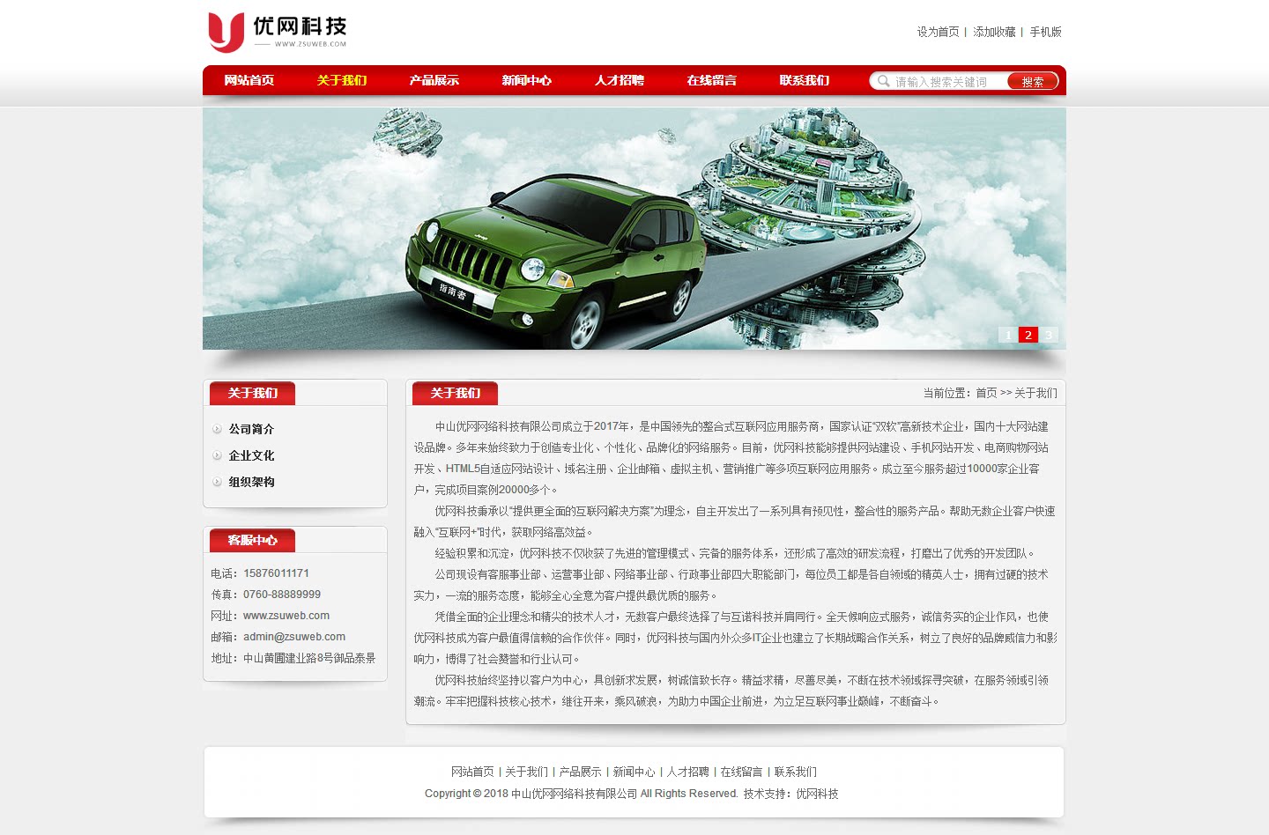Open 在线留言 in the footer
The width and height of the screenshot is (1269, 835).
[741, 772]
